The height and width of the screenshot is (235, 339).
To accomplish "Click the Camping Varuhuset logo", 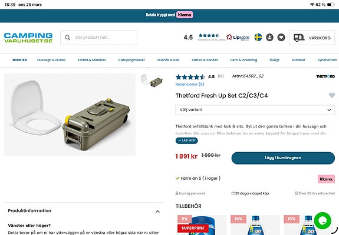I will point(28,38).
